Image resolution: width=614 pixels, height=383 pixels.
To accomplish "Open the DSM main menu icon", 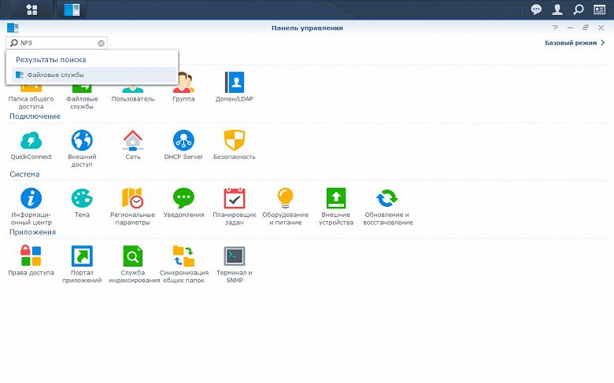I will coord(31,9).
